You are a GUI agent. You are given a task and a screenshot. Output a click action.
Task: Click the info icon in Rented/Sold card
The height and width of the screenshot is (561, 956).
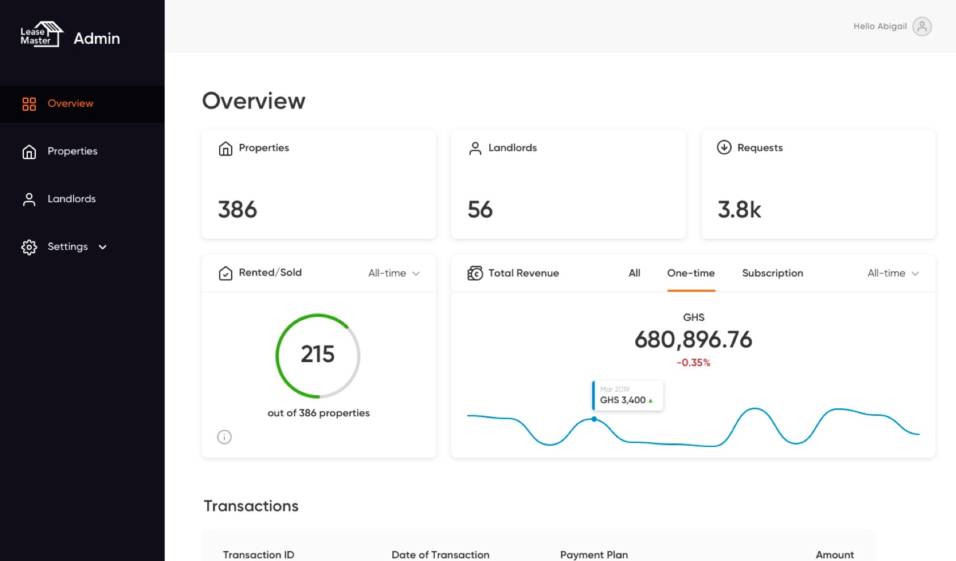pos(224,437)
